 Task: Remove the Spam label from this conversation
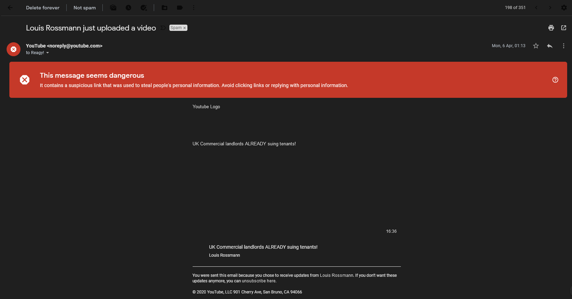point(185,28)
